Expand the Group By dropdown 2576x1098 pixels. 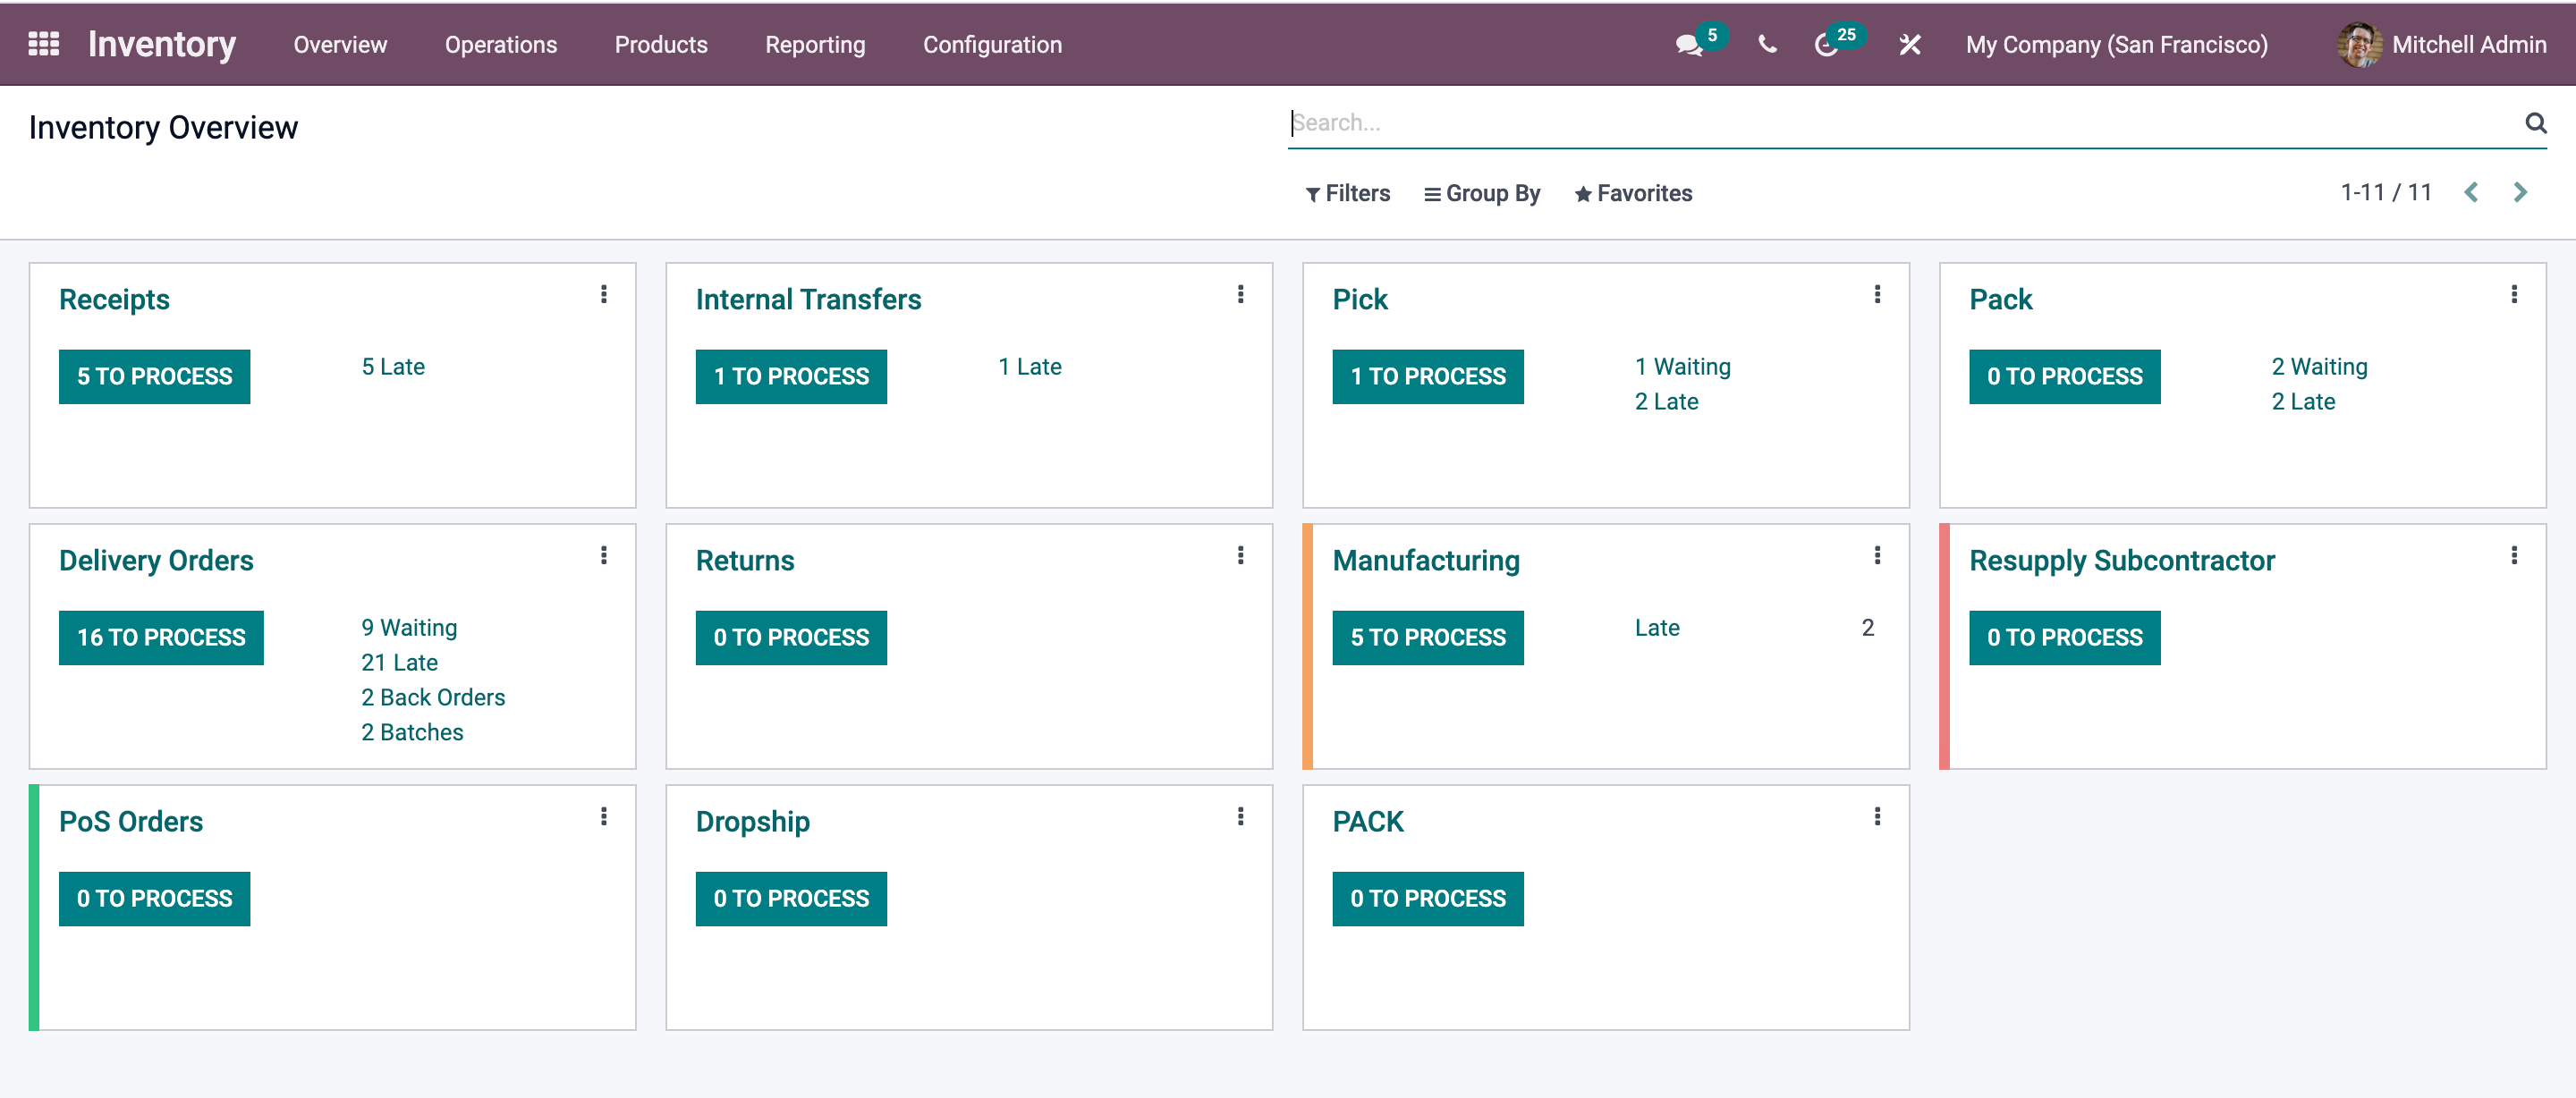(1482, 193)
